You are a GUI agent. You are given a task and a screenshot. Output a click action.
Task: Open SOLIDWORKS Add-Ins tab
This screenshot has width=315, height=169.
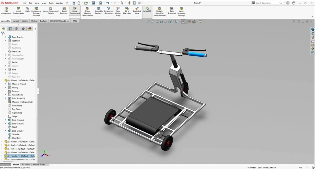(x=59, y=21)
